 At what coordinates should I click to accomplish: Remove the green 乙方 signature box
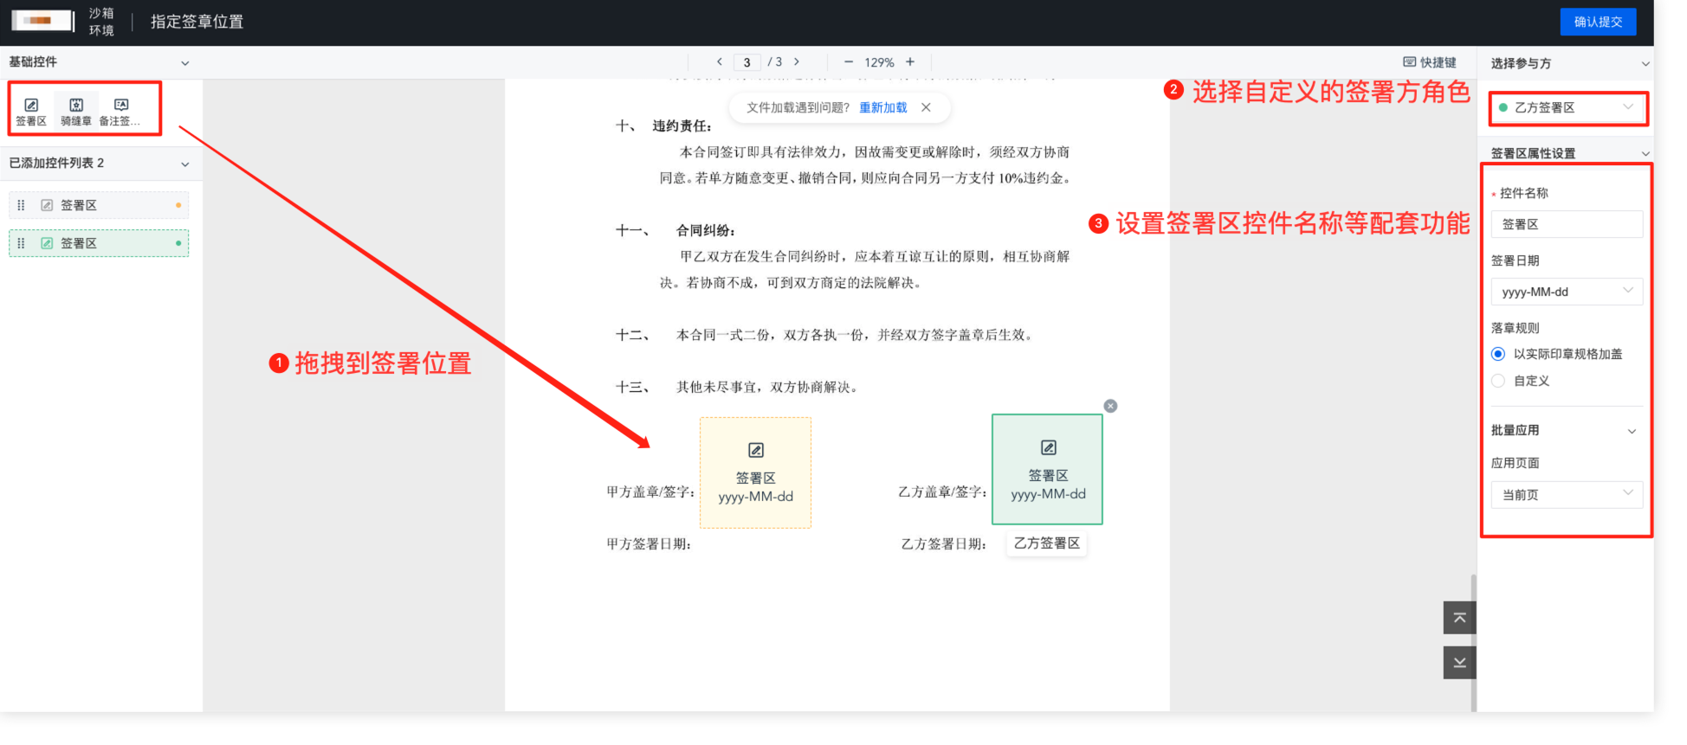[x=1110, y=406]
